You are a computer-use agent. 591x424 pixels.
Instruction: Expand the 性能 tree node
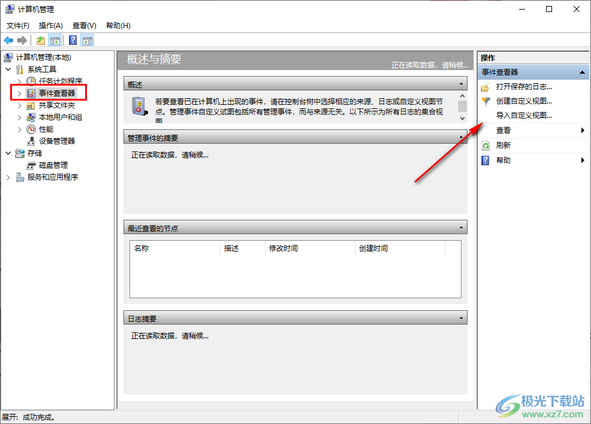(x=20, y=129)
